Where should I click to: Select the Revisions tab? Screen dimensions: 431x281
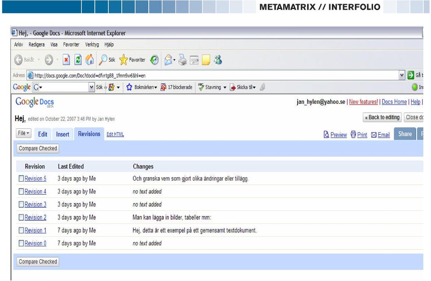(x=89, y=134)
